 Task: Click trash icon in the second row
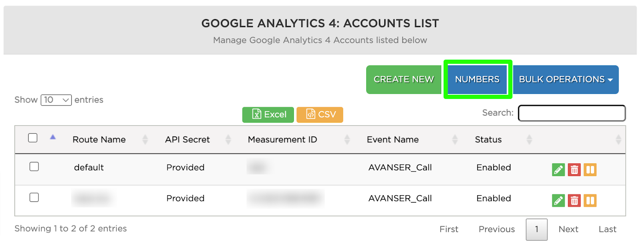pyautogui.click(x=574, y=200)
